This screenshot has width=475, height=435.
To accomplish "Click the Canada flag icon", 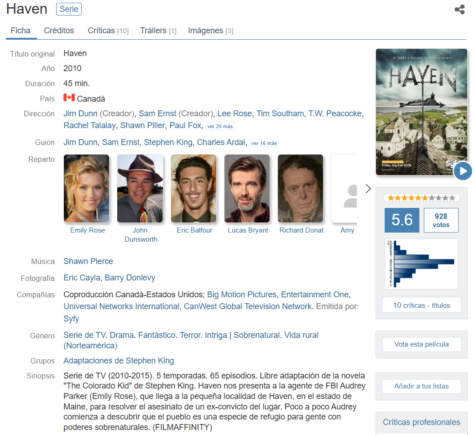I will 69,98.
